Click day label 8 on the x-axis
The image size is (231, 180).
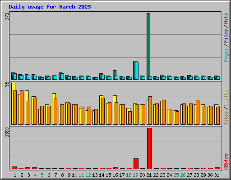click(62, 175)
